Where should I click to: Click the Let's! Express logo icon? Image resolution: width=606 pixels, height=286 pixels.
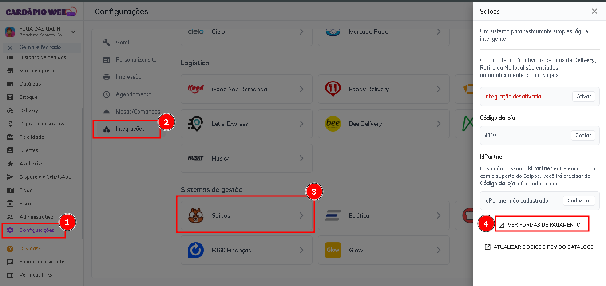coord(195,124)
